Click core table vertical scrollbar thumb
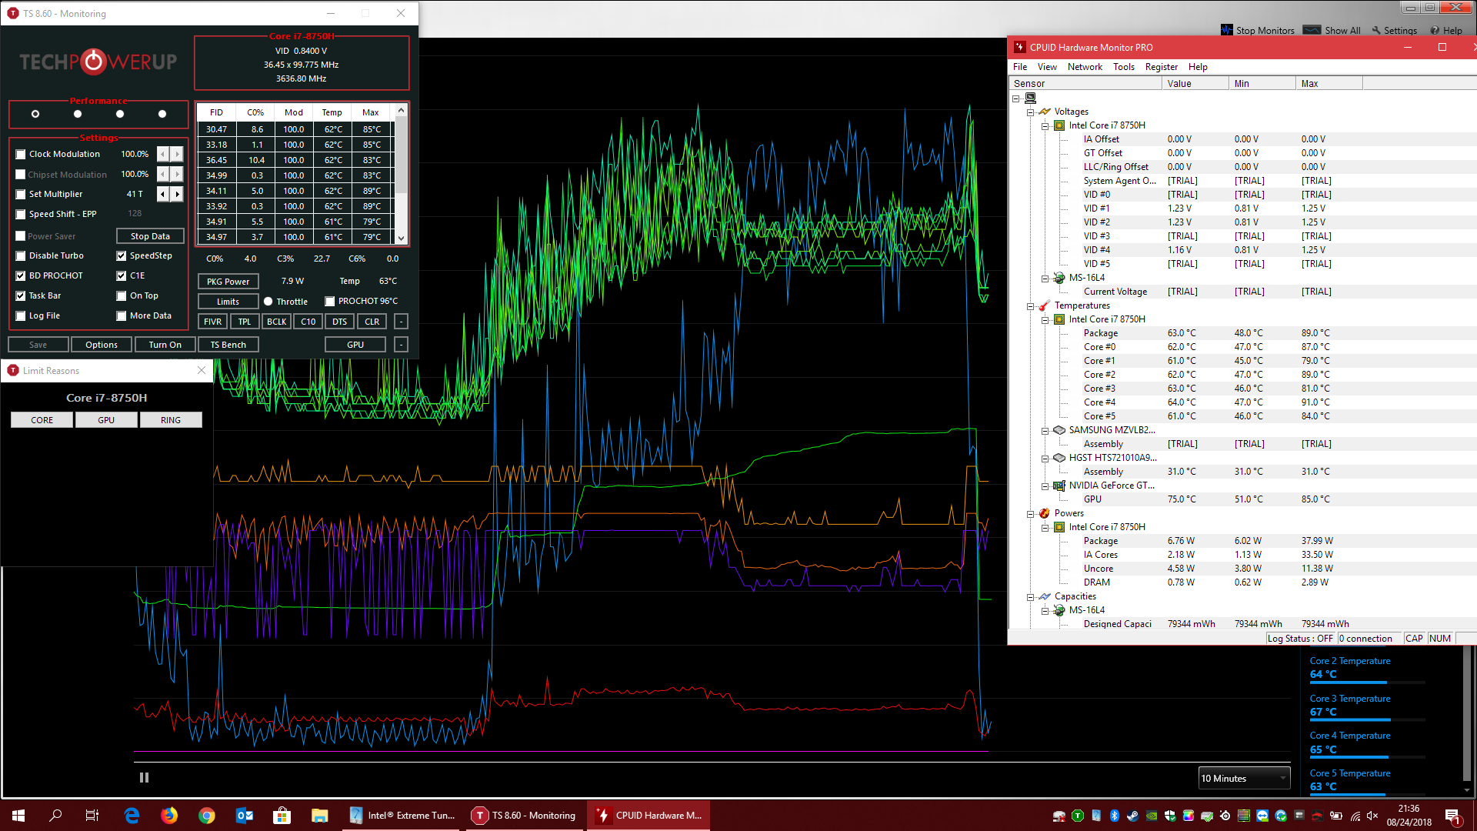Image resolution: width=1477 pixels, height=831 pixels. pyautogui.click(x=401, y=155)
